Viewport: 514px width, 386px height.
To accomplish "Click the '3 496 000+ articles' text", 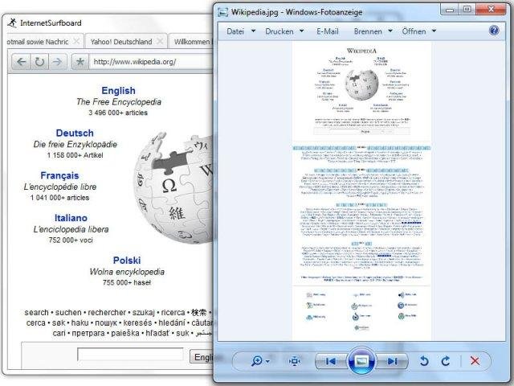I will pyautogui.click(x=118, y=113).
